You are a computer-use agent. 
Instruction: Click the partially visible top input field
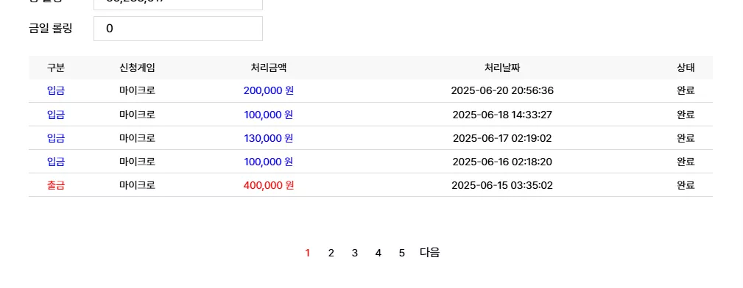[178, 4]
